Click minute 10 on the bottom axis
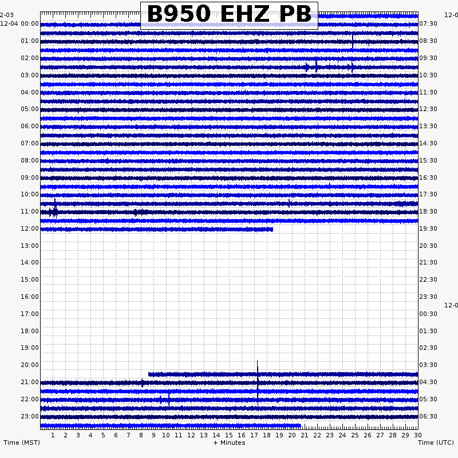The height and width of the screenshot is (458, 458). (x=166, y=436)
